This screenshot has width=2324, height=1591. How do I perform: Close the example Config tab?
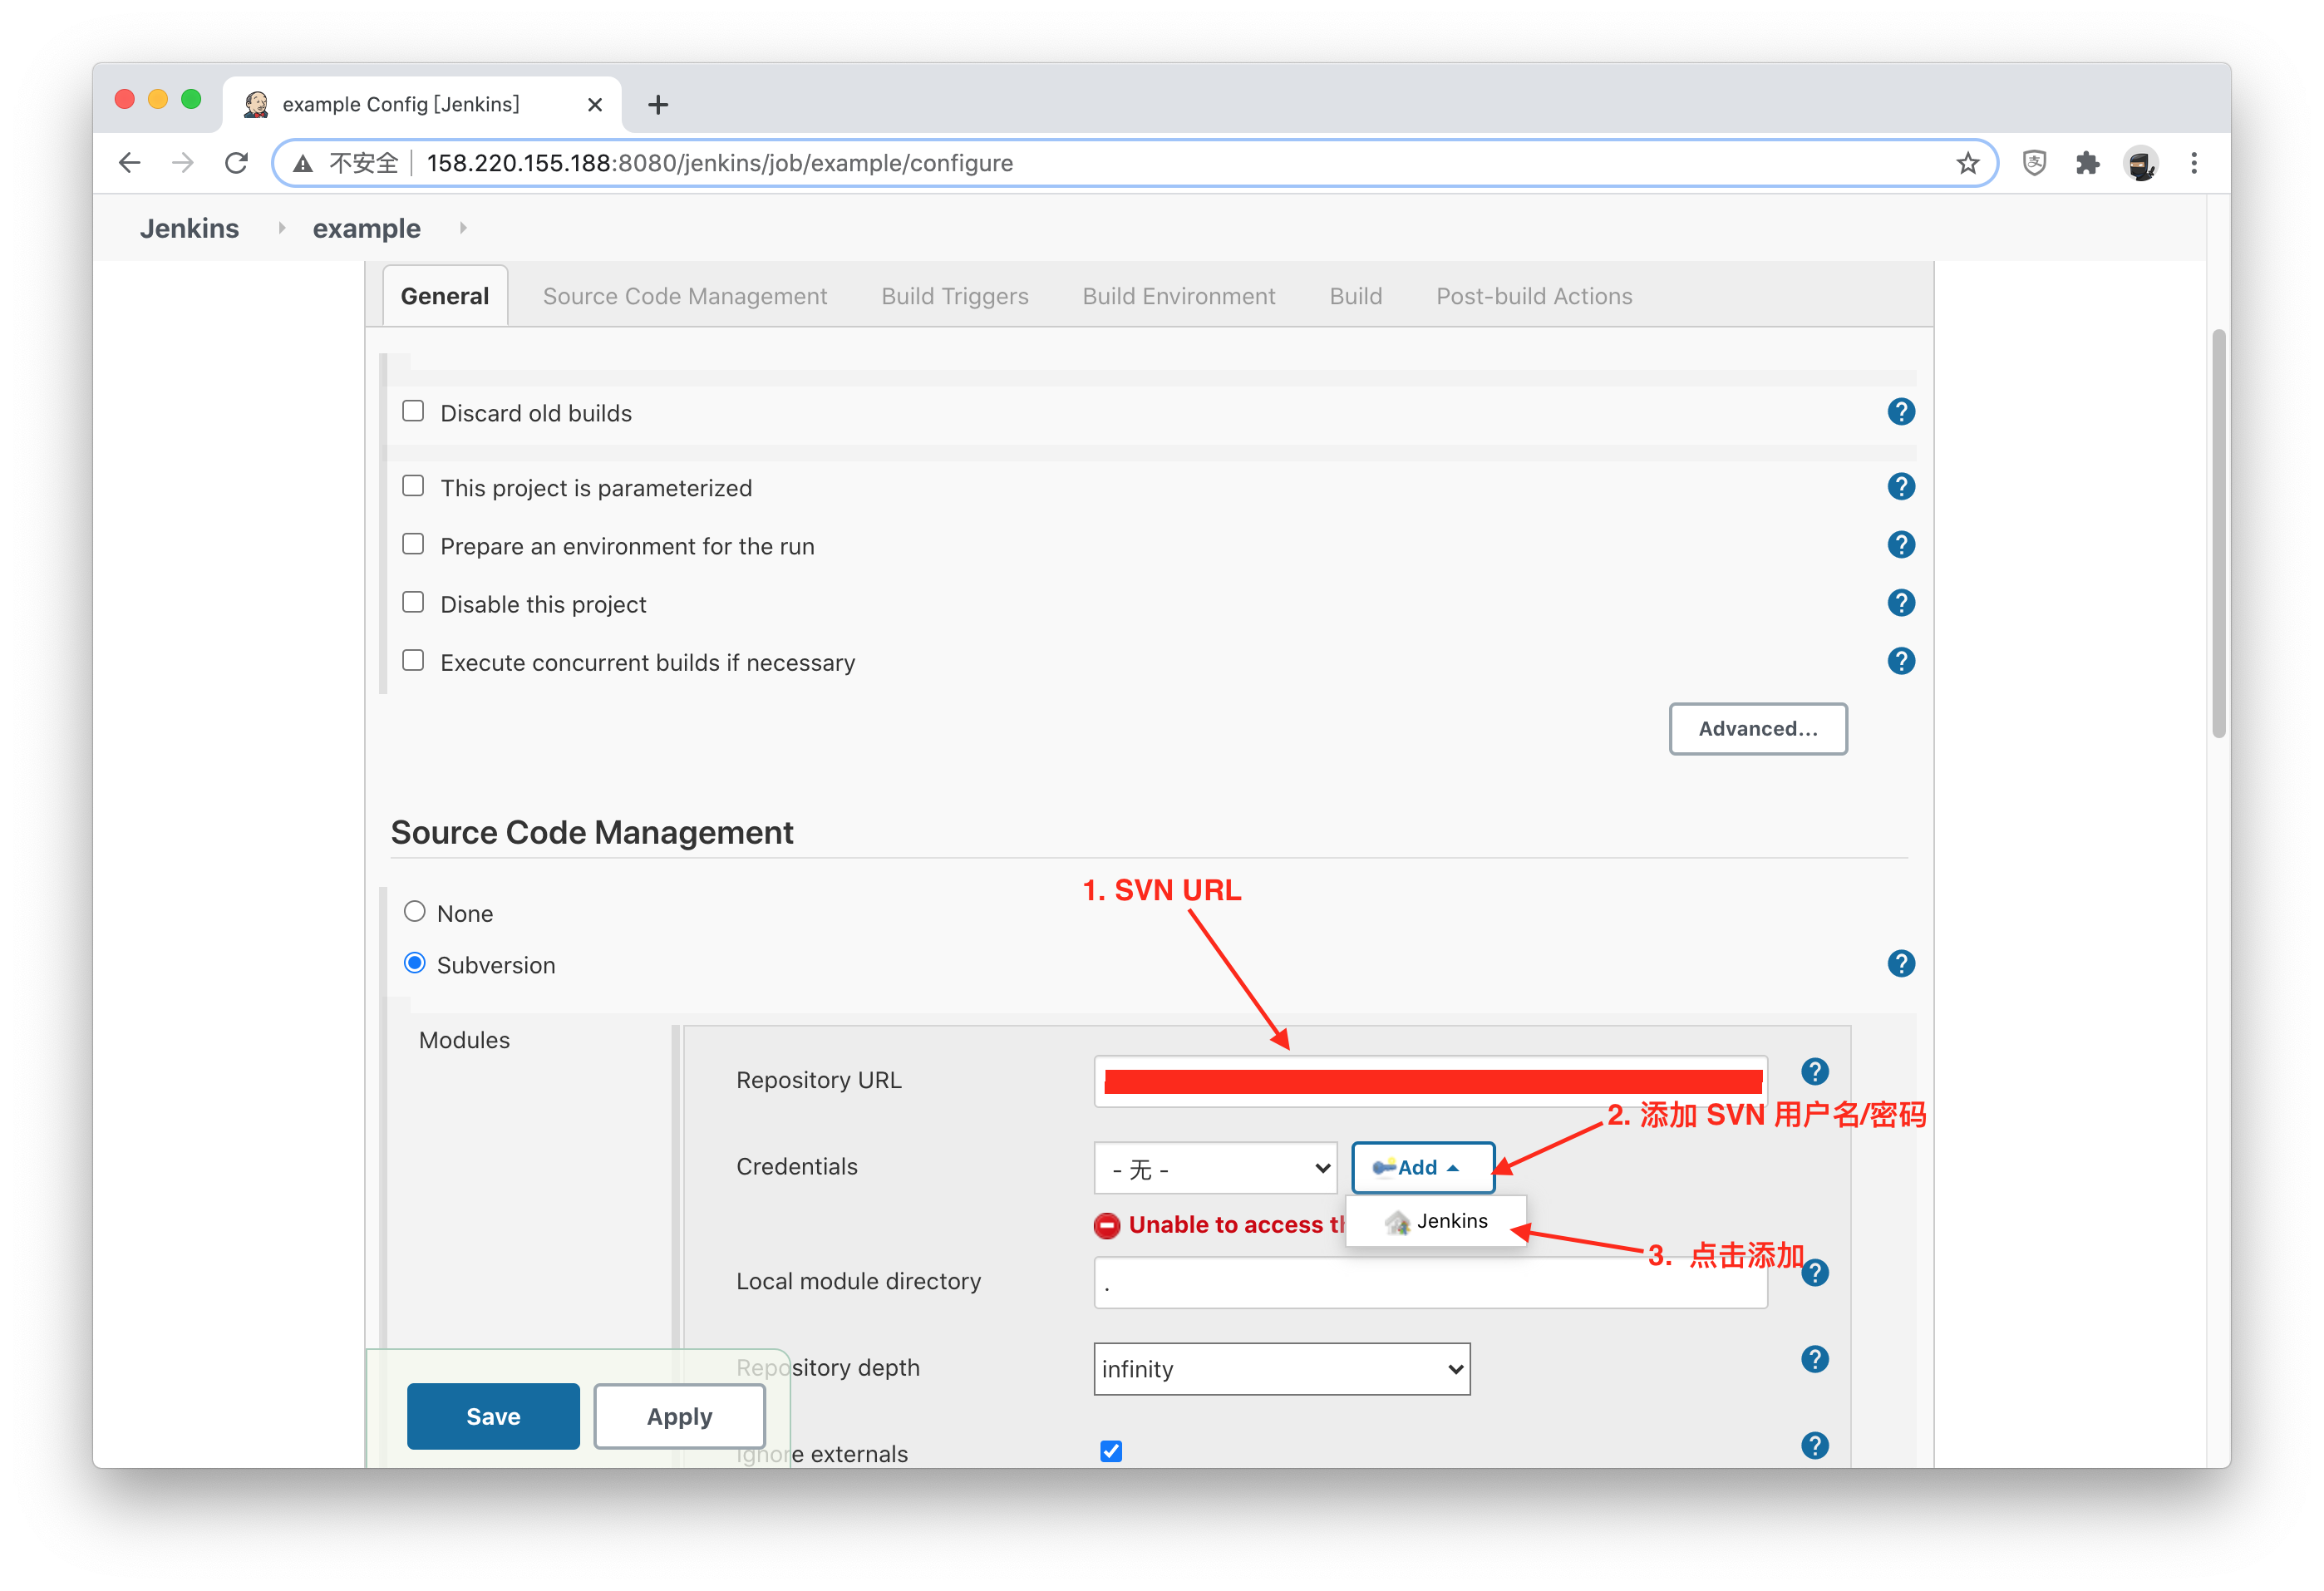click(594, 104)
